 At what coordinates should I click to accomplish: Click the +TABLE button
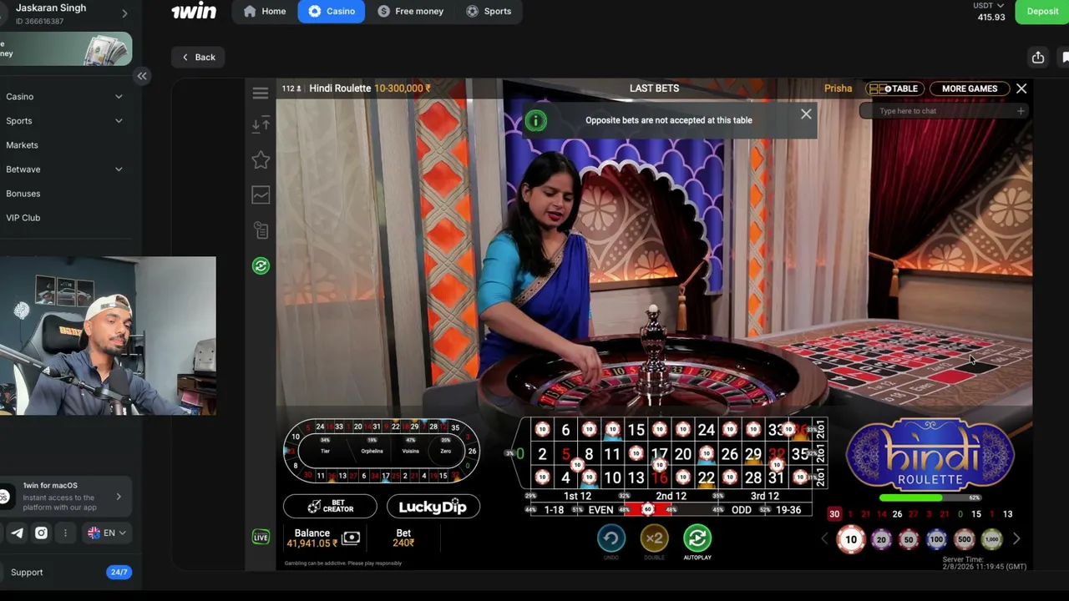point(894,88)
